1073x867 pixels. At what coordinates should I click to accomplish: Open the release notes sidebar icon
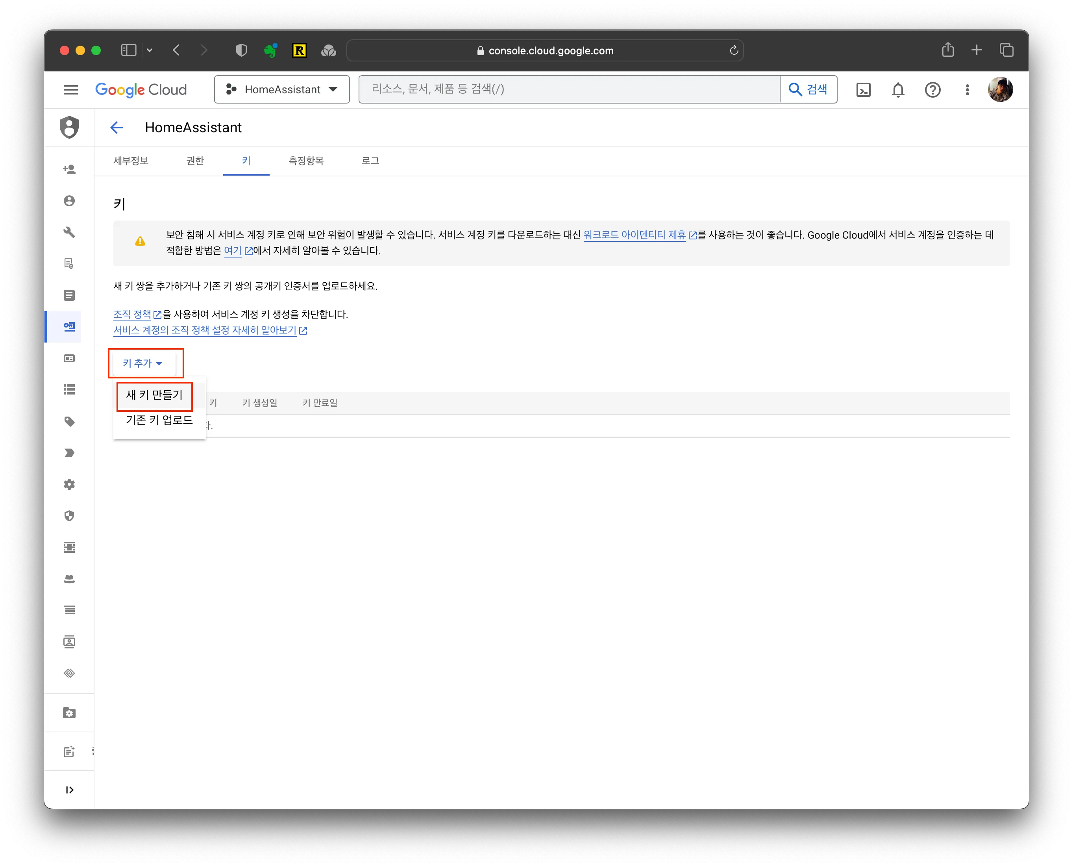click(69, 752)
